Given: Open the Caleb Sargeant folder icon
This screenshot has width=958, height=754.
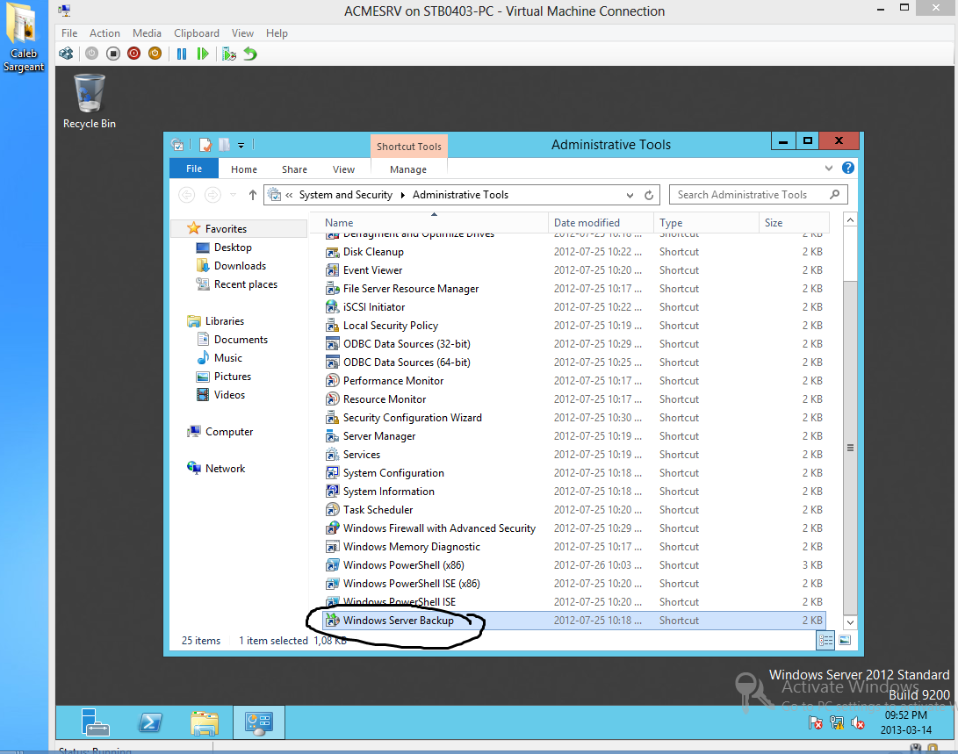Looking at the screenshot, I should pyautogui.click(x=23, y=38).
